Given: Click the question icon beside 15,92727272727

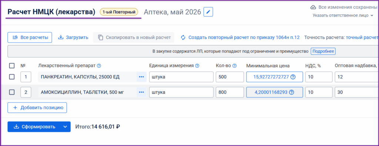Looking at the screenshot, I should click(293, 77).
